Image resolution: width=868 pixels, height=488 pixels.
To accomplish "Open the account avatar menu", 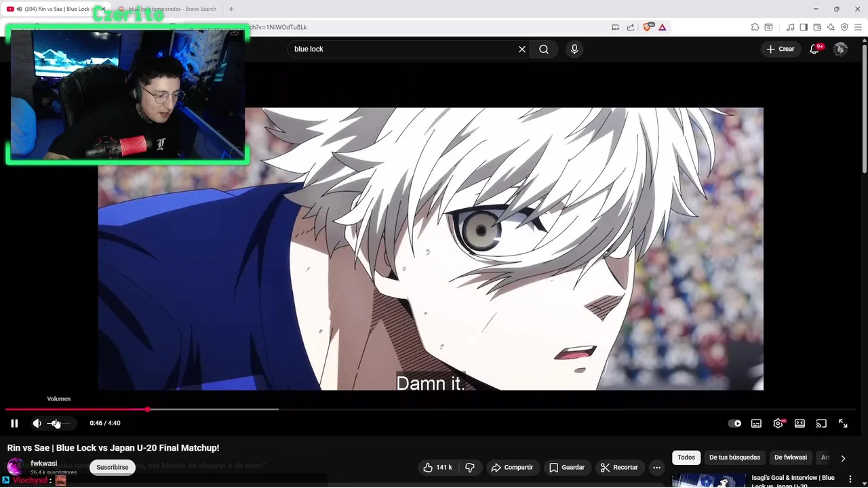I will (840, 49).
